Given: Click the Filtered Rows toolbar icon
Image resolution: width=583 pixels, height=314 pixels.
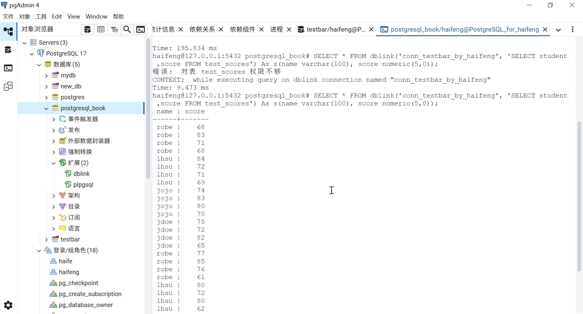Looking at the screenshot, I should 114,29.
